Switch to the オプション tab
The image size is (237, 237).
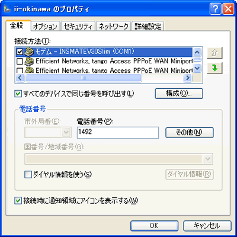tap(45, 26)
